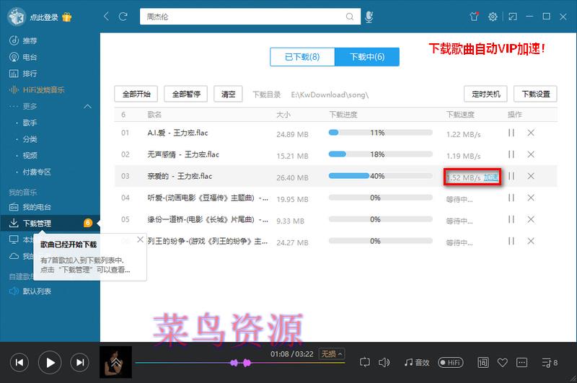The height and width of the screenshot is (383, 577).
Task: Click the refresh icon
Action: click(x=123, y=16)
